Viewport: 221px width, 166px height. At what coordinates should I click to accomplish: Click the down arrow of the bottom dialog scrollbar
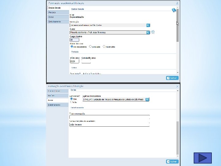(x=178, y=156)
